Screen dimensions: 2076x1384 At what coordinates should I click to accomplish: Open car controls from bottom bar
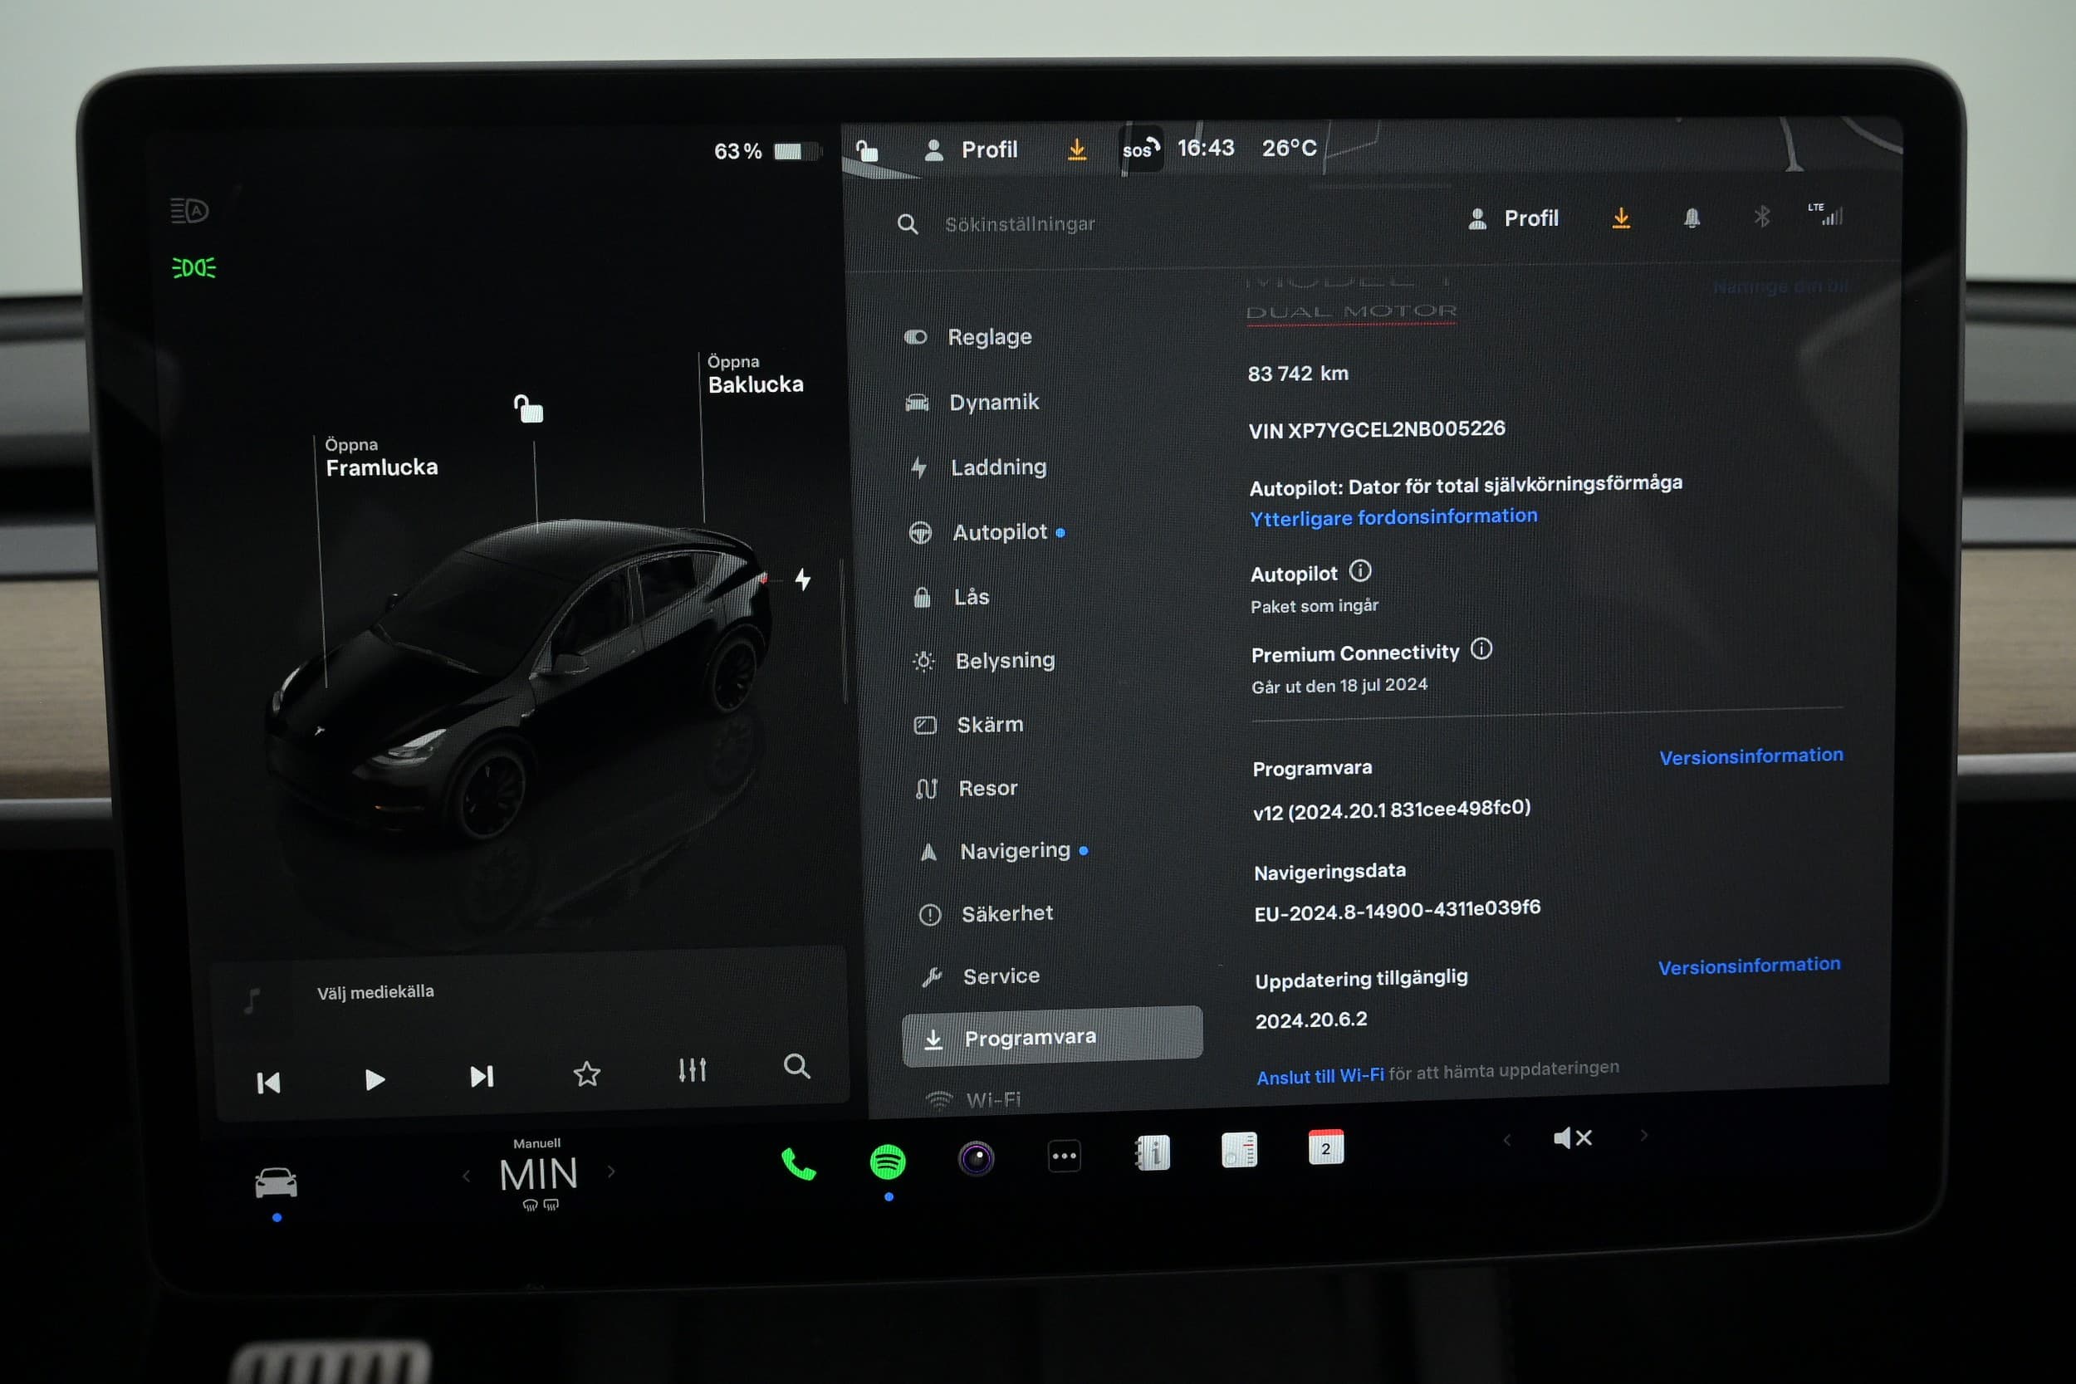(277, 1182)
